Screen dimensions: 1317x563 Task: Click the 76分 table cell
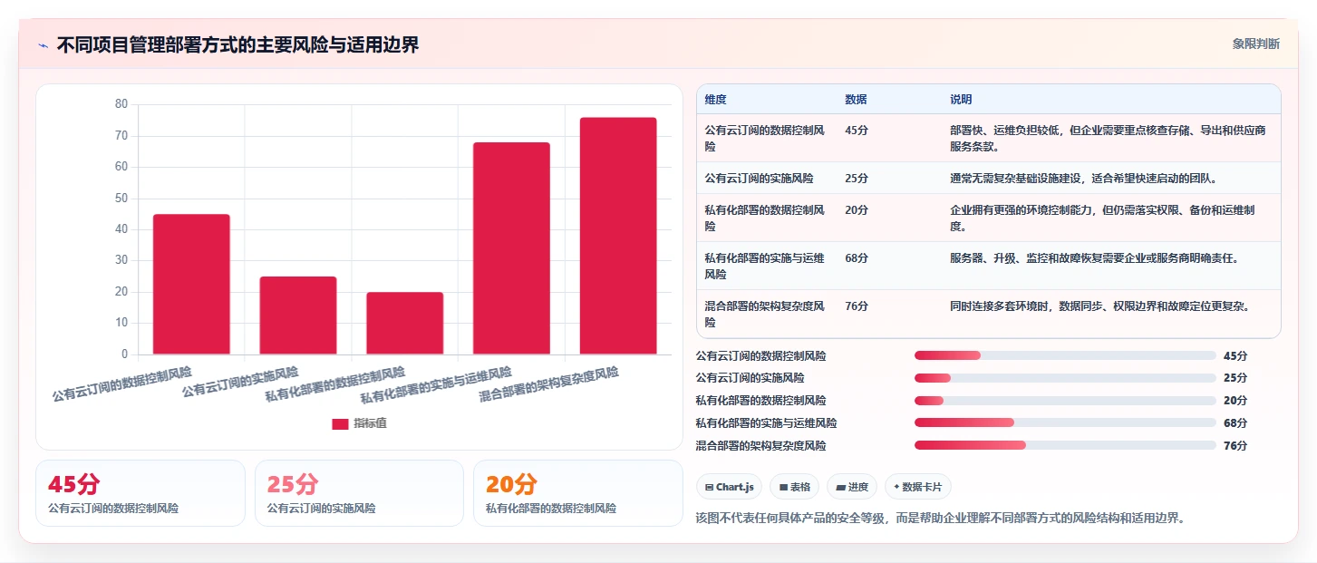[x=857, y=306]
